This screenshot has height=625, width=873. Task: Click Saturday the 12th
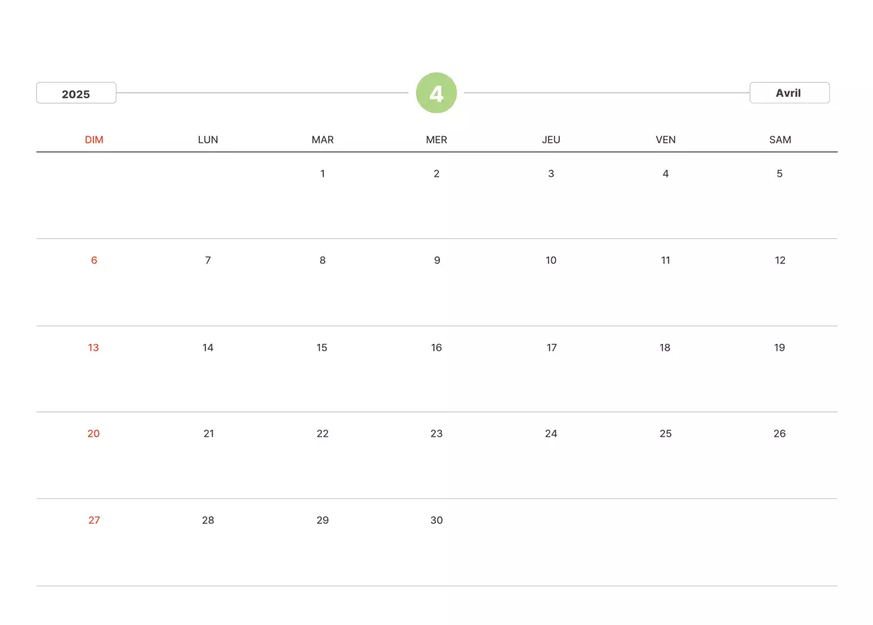pyautogui.click(x=780, y=261)
